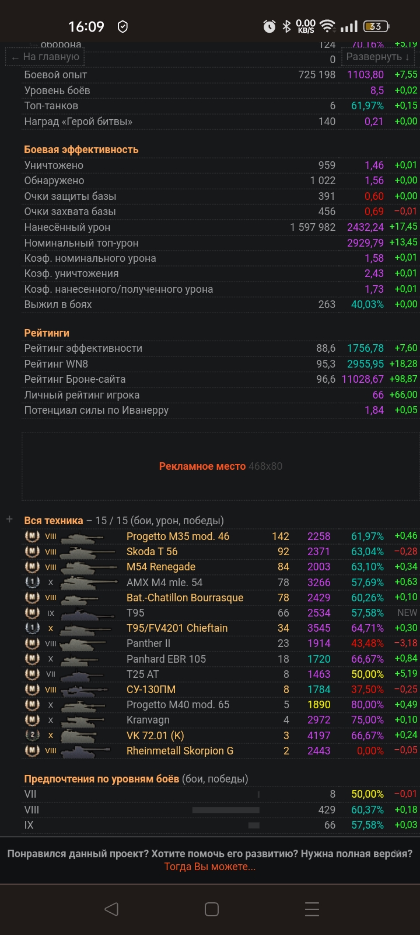The image size is (420, 935).
Task: Open the Bat.-Chatillon Bourrasque tank entry
Action: tap(185, 598)
